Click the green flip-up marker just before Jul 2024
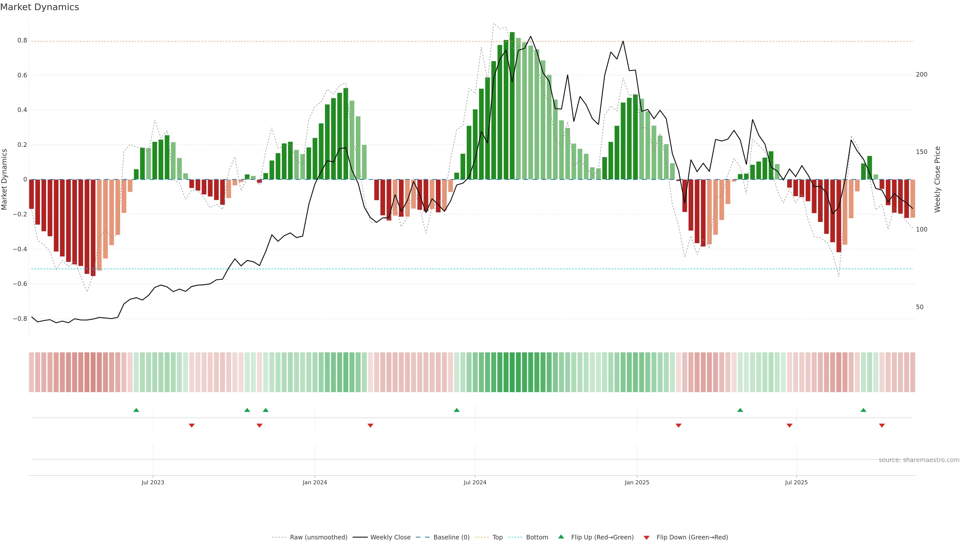Screen dimensions: 972x546 click(457, 410)
